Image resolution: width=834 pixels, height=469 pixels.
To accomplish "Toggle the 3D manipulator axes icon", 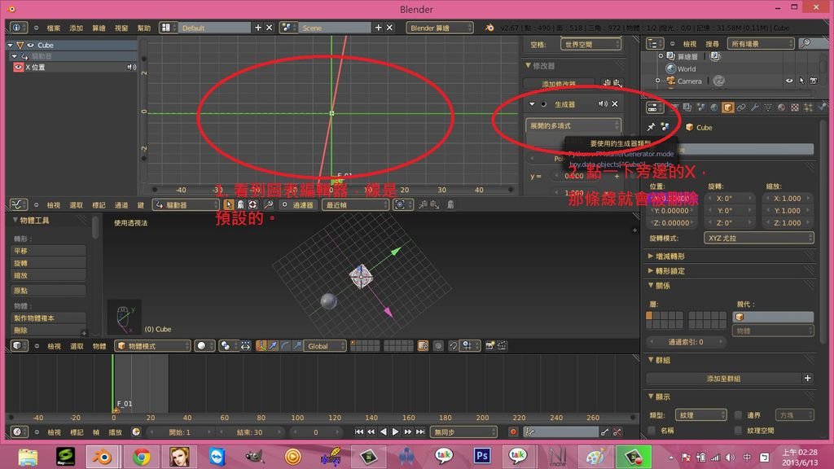I will 261,345.
